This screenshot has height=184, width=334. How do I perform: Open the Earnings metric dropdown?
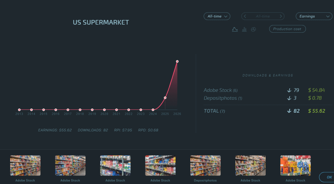(314, 16)
